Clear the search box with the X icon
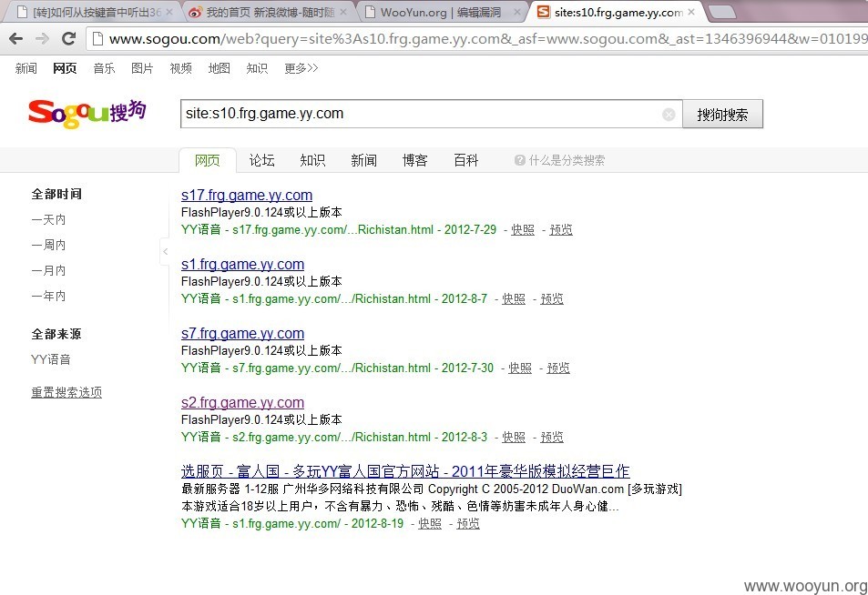 669,115
